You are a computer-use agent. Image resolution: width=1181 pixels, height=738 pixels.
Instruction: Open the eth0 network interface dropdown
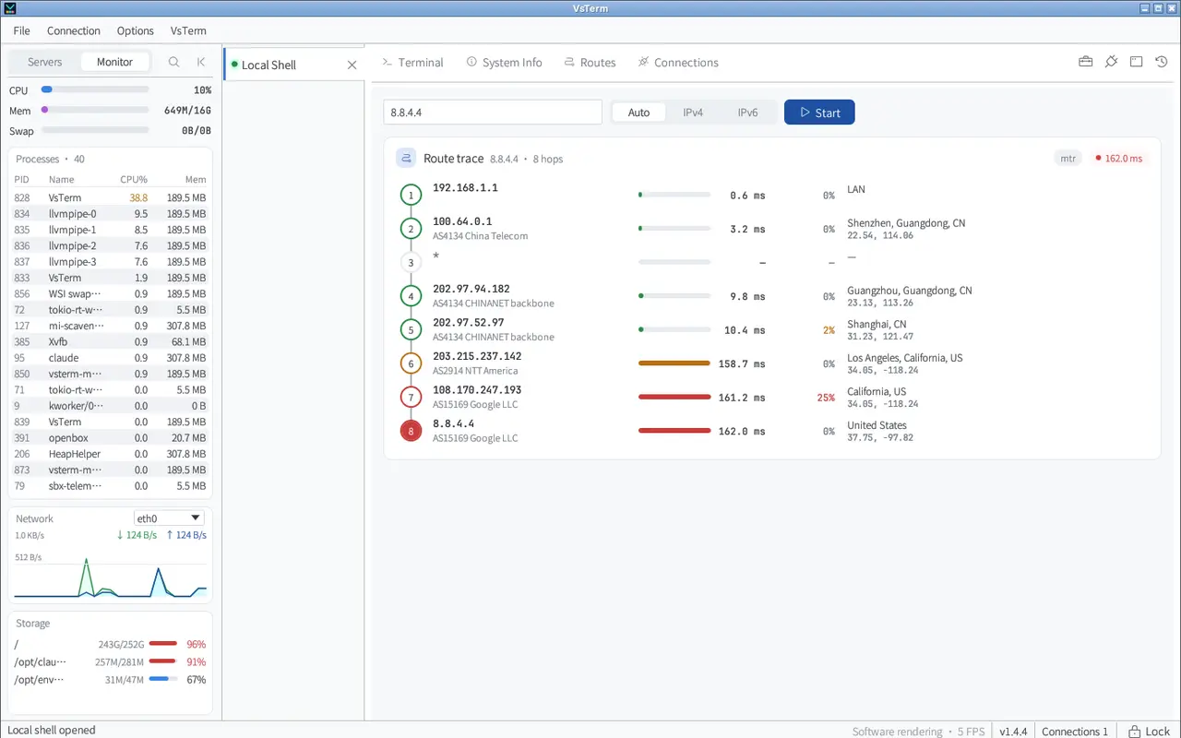(169, 518)
